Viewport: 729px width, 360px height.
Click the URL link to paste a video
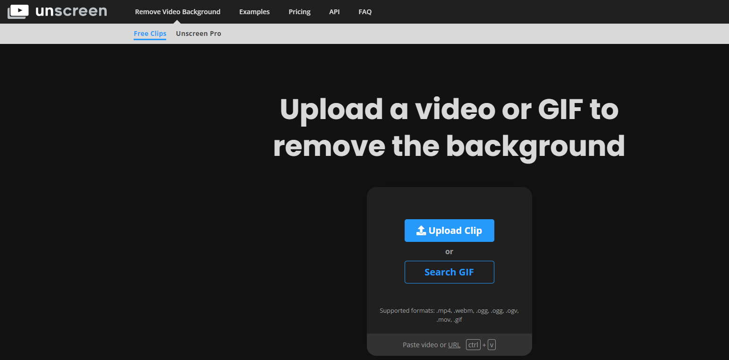(x=454, y=345)
